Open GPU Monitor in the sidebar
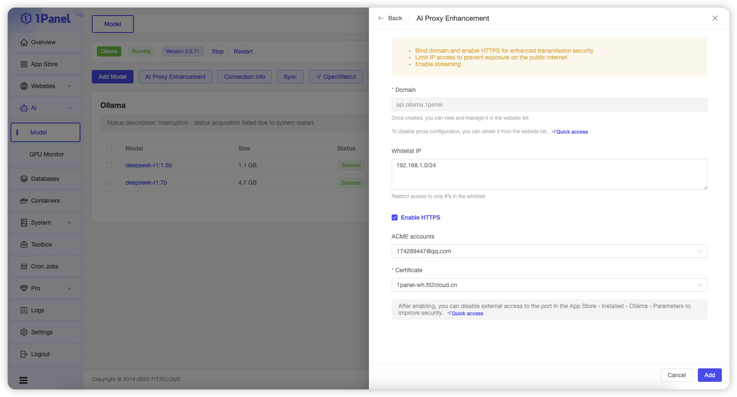Viewport: 737px width, 397px height. (47, 154)
